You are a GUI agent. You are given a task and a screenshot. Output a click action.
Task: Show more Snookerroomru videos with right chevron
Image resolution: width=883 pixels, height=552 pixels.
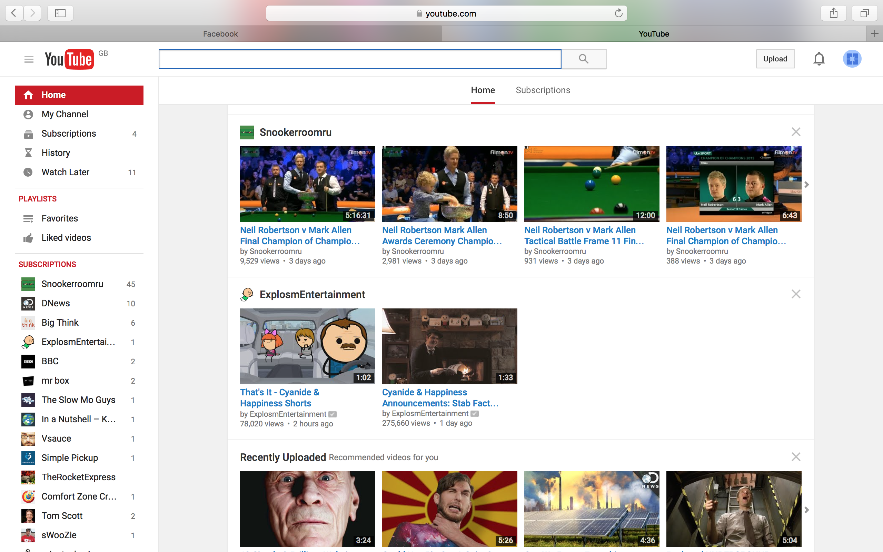click(x=807, y=185)
